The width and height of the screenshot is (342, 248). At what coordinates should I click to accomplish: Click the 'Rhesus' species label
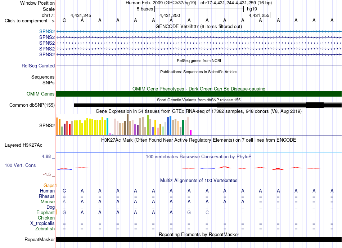pyautogui.click(x=47, y=196)
